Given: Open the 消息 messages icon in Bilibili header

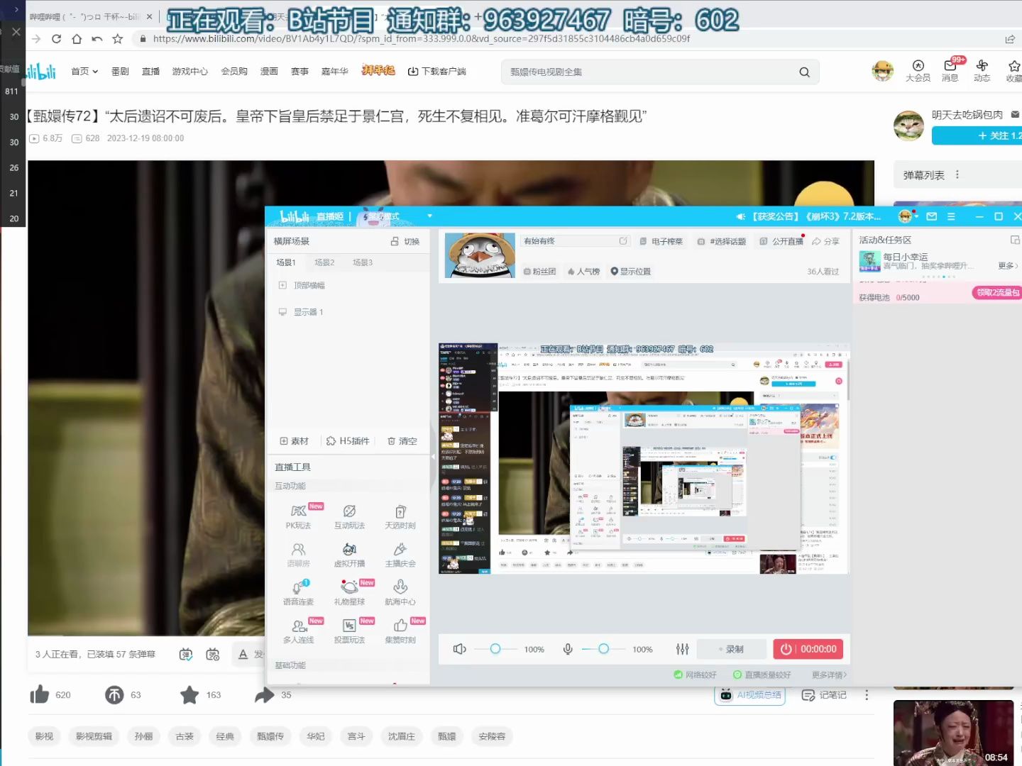Looking at the screenshot, I should coord(950,70).
